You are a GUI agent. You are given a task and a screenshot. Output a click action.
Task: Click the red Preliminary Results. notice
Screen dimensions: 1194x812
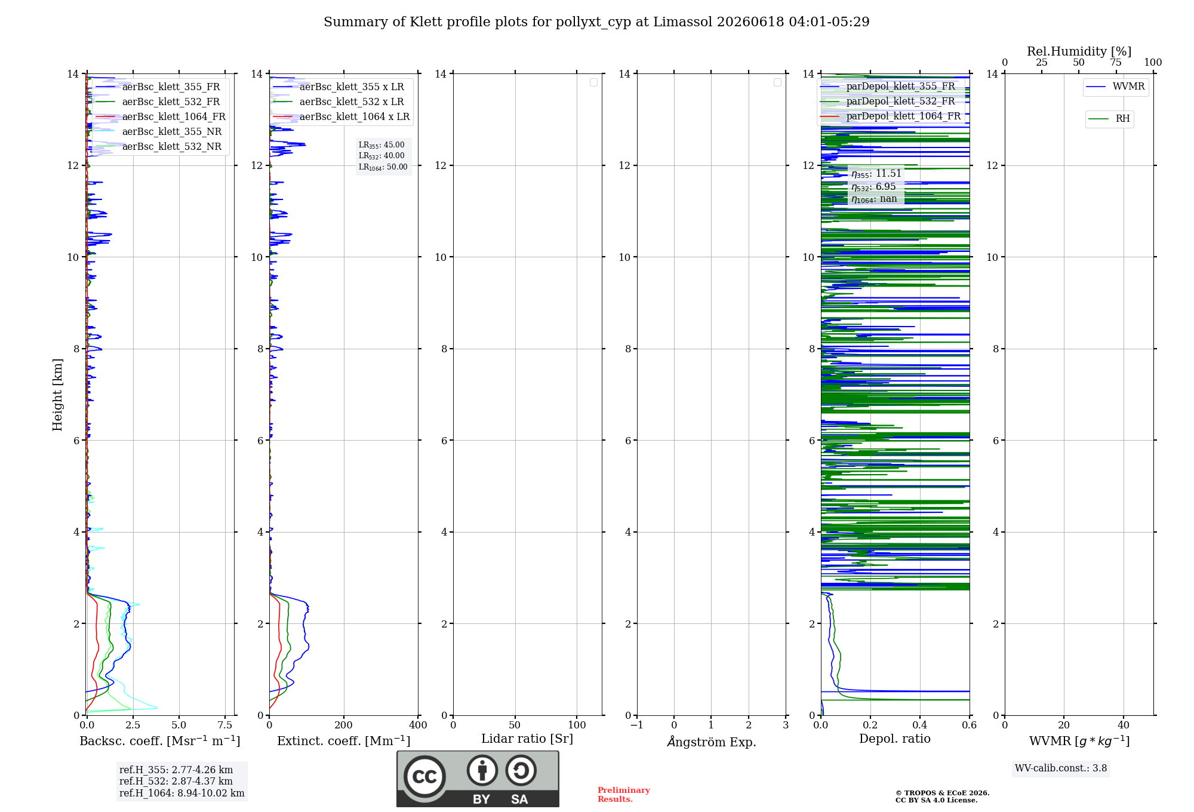click(623, 795)
